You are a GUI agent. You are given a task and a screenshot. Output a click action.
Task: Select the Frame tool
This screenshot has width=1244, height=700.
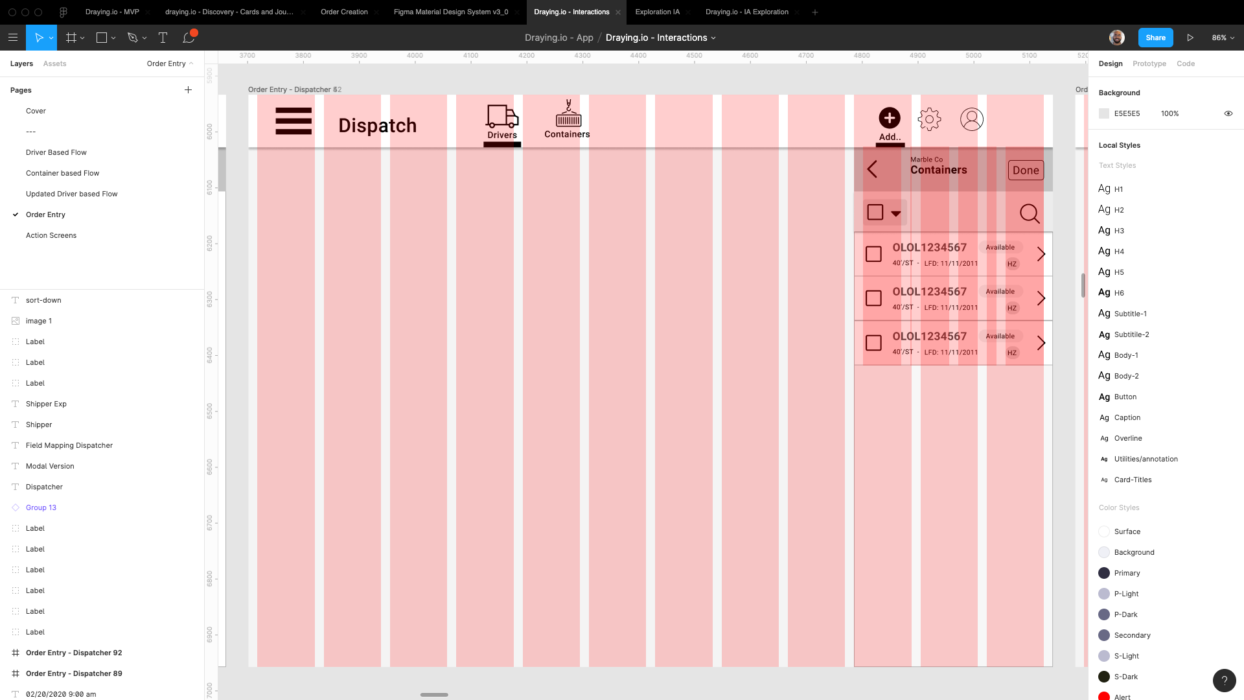tap(71, 38)
